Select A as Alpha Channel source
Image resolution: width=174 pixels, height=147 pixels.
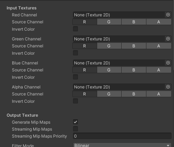pyautogui.click(x=159, y=94)
